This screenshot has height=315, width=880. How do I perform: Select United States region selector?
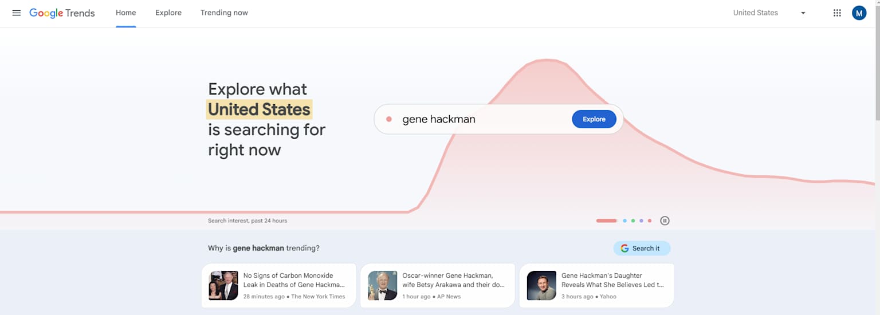pos(756,13)
